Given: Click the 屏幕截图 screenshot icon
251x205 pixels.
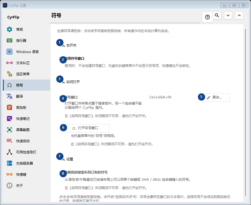Looking at the screenshot, I should 9,130.
